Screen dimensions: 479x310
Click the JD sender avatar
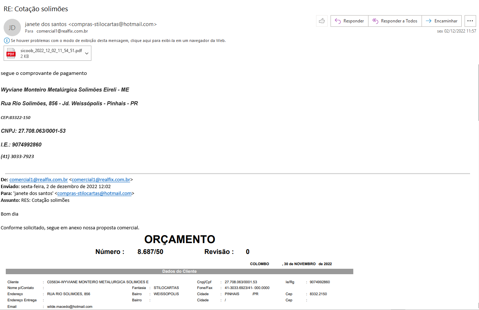click(12, 27)
